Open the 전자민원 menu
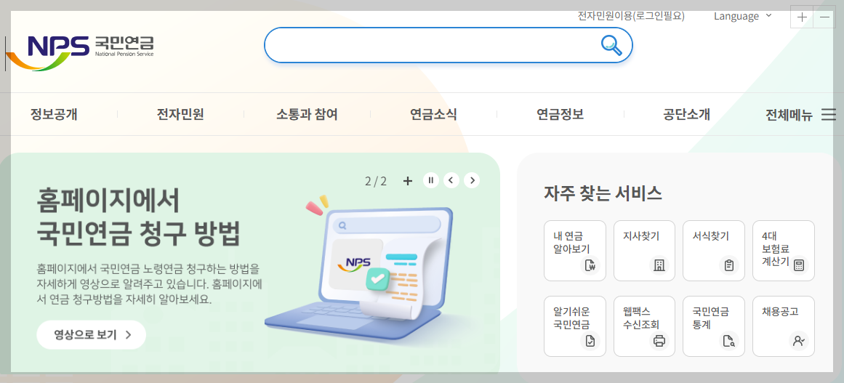 pyautogui.click(x=180, y=115)
